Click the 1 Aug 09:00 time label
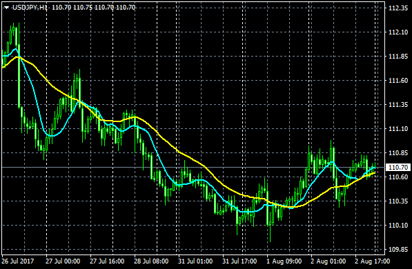The width and height of the screenshot is (412, 269). (x=284, y=261)
